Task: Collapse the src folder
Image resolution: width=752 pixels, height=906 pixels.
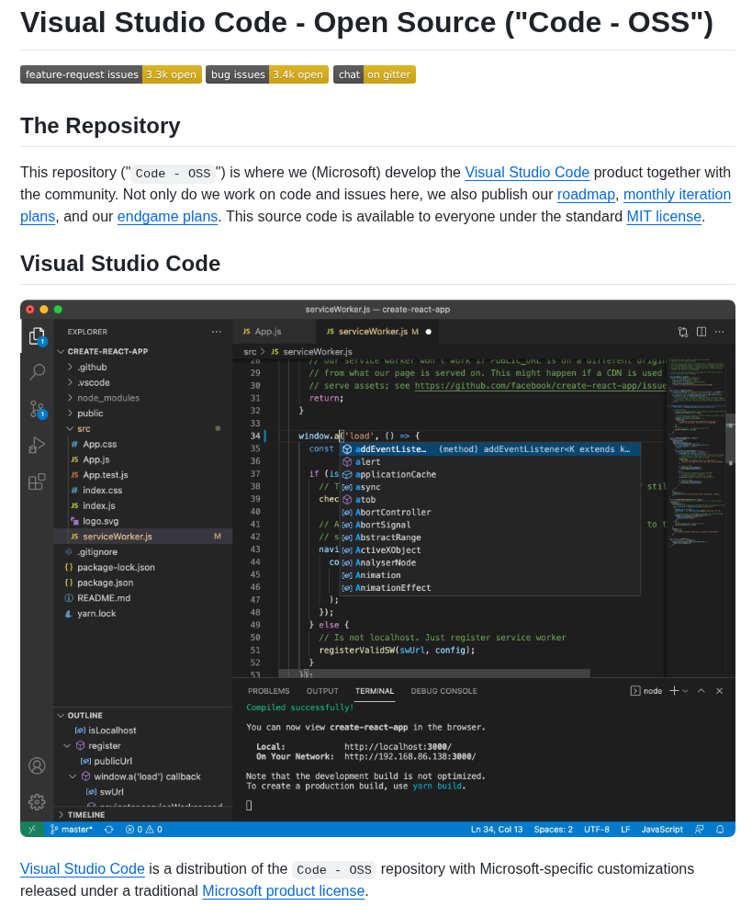Action: point(70,429)
